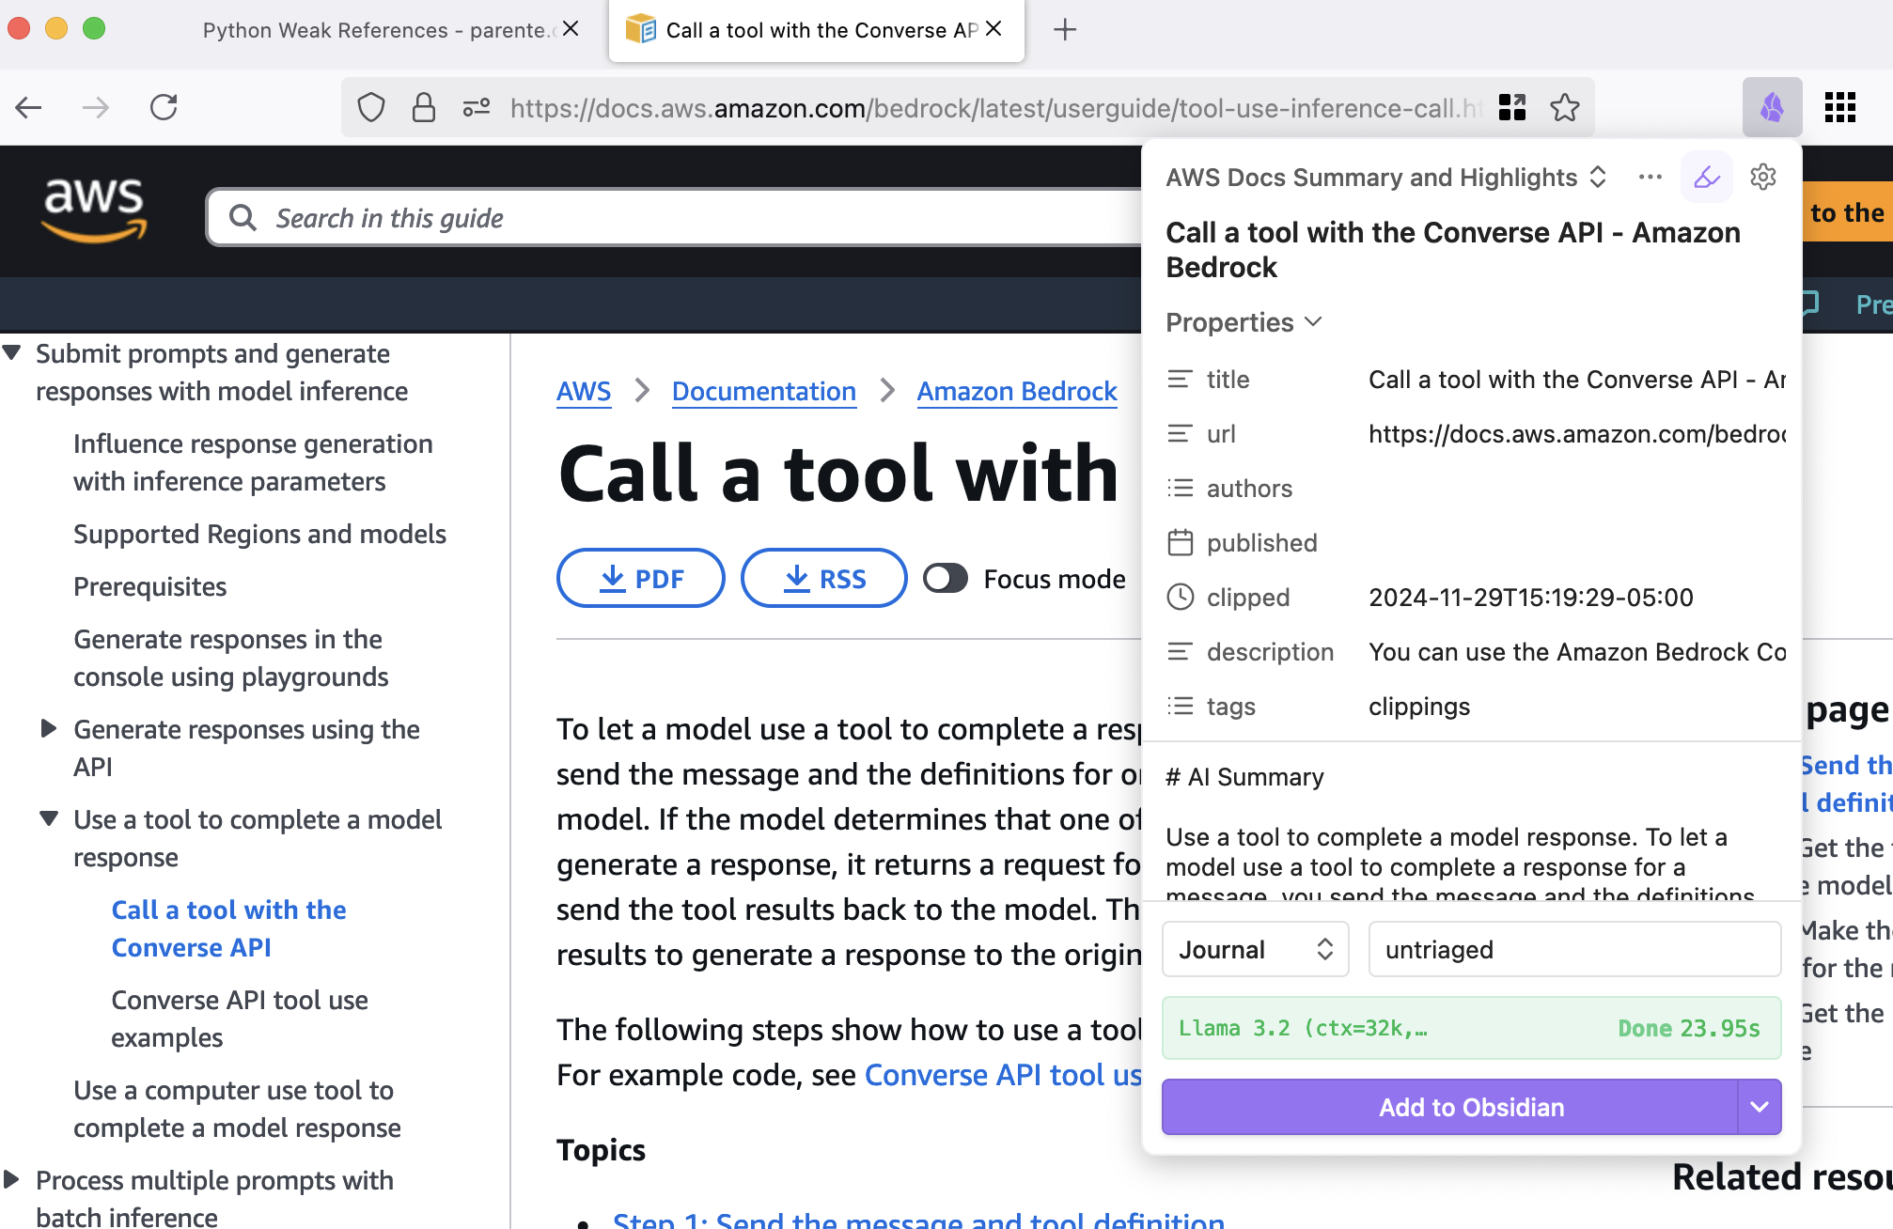The height and width of the screenshot is (1229, 1893).
Task: Open Use a computer use tool page
Action: (x=238, y=1109)
